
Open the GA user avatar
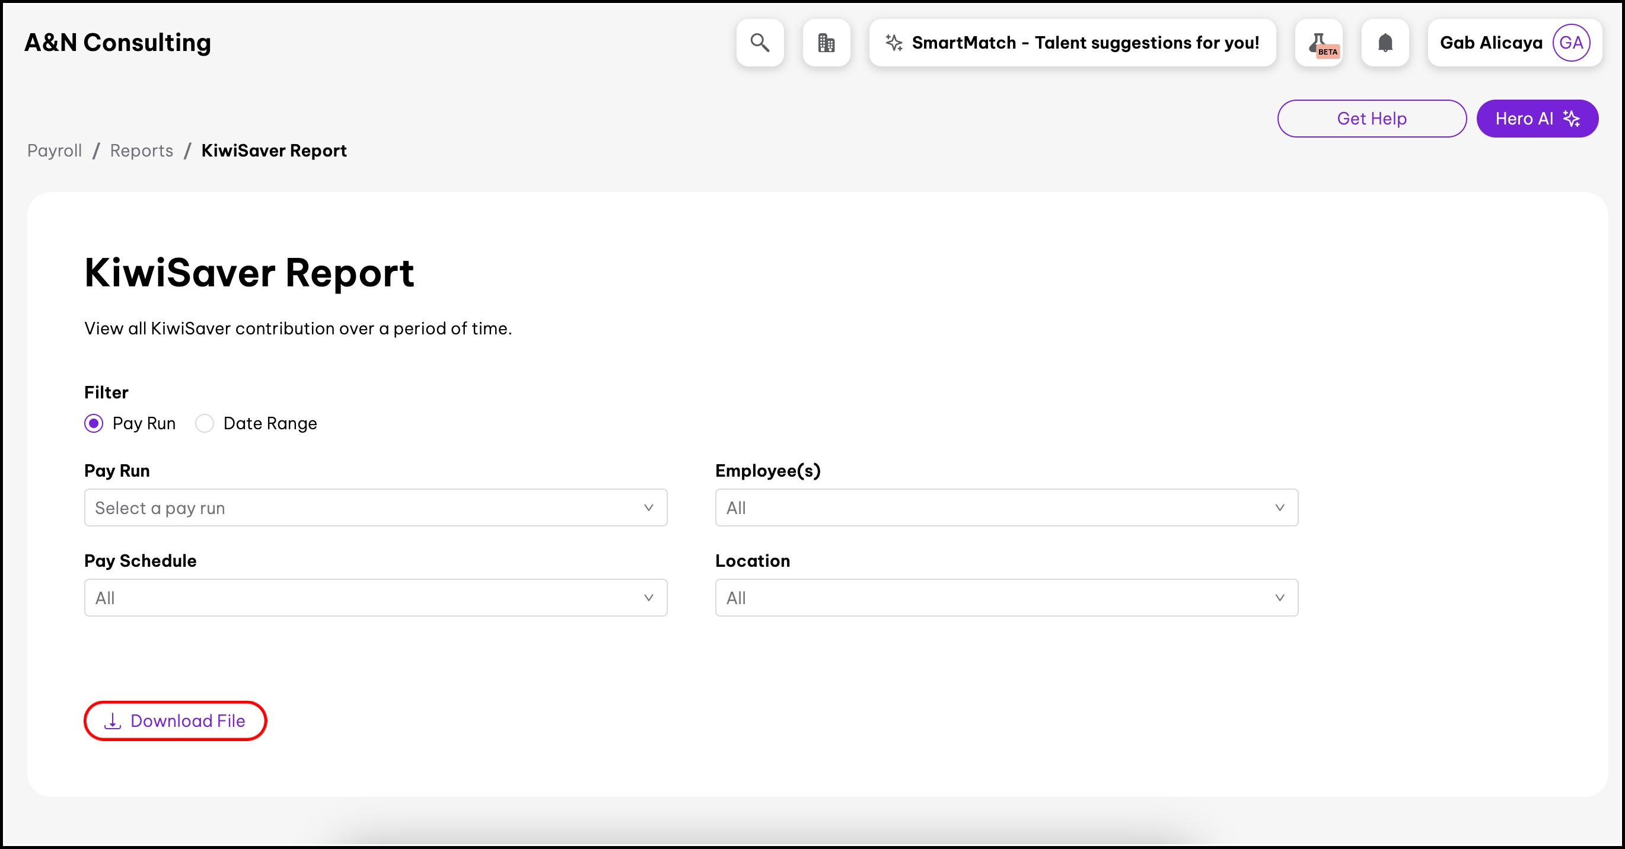[x=1572, y=42]
